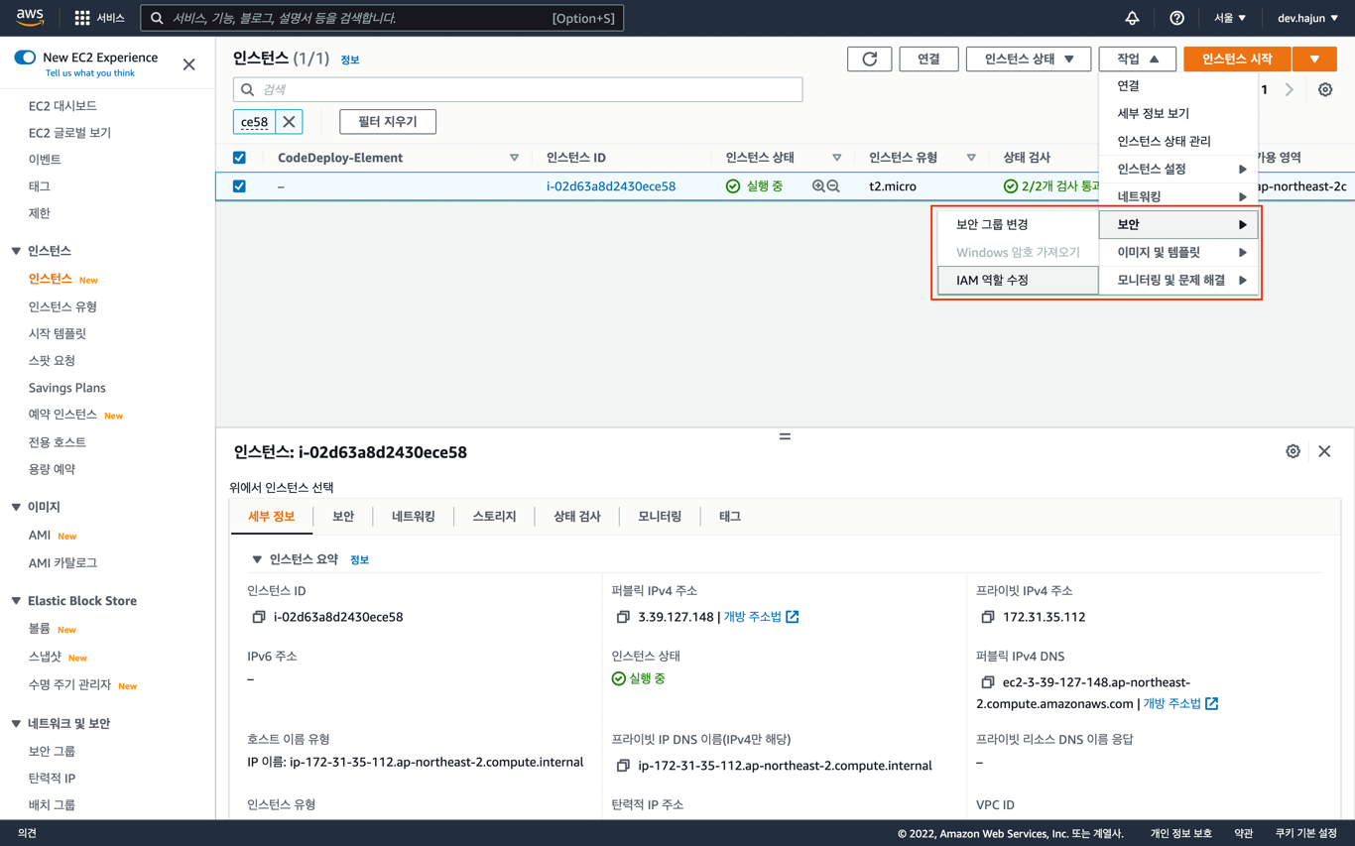Viewport: 1355px width, 846px height.
Task: Collapse the 인스턴스 sidebar section
Action: coord(16,251)
